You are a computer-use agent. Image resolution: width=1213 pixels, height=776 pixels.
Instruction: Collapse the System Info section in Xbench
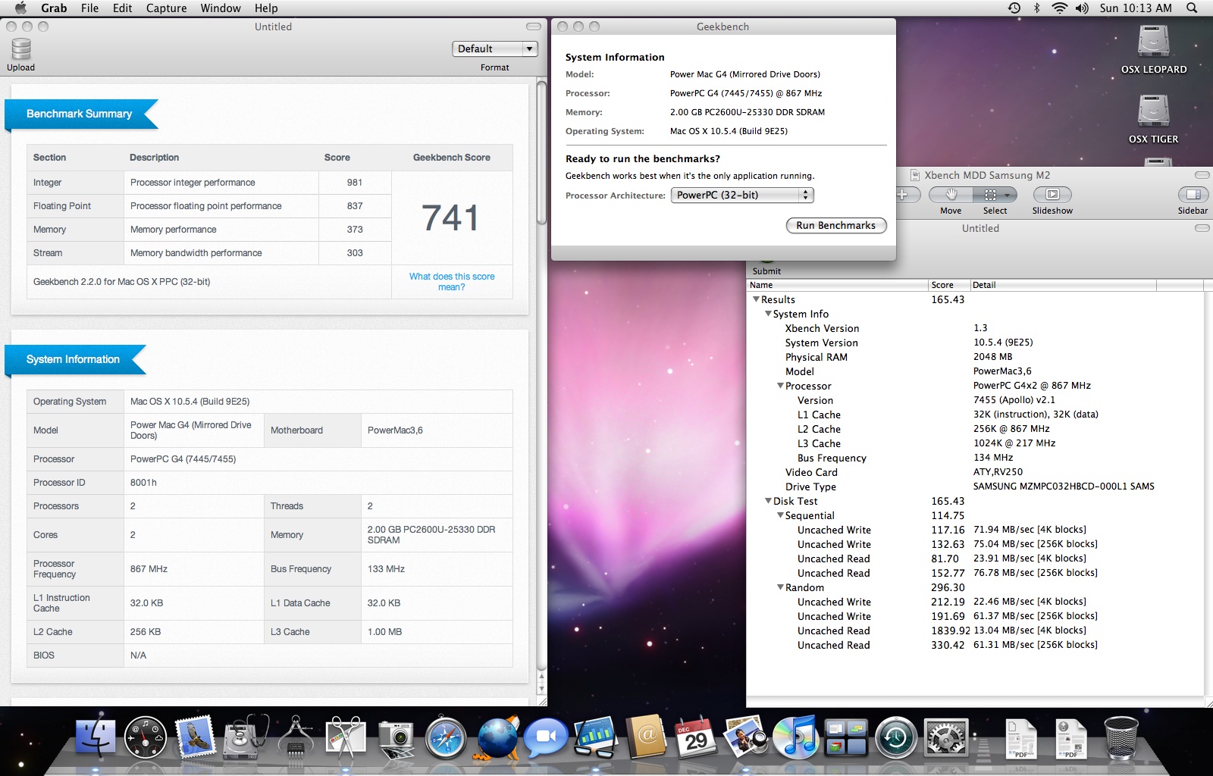(x=768, y=314)
